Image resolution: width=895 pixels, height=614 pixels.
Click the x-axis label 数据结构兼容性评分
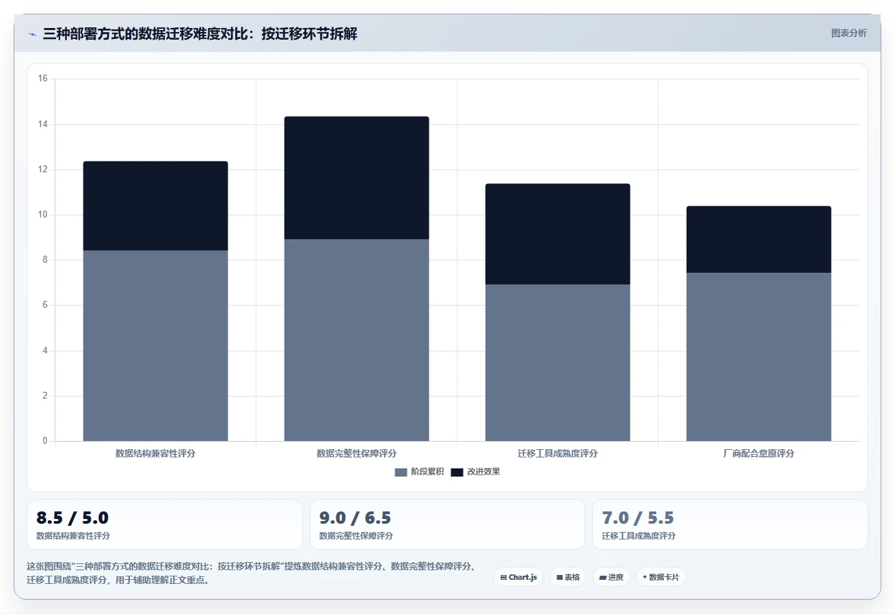pos(155,453)
